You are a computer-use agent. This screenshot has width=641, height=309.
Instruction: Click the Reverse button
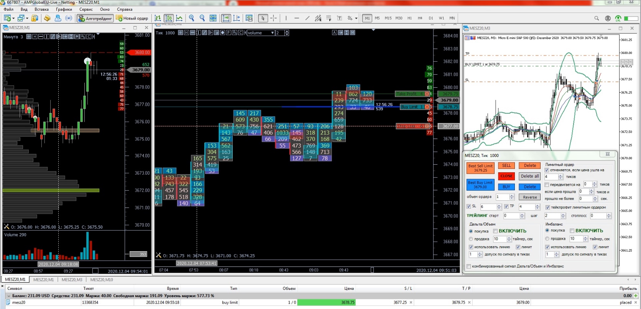[x=530, y=197]
